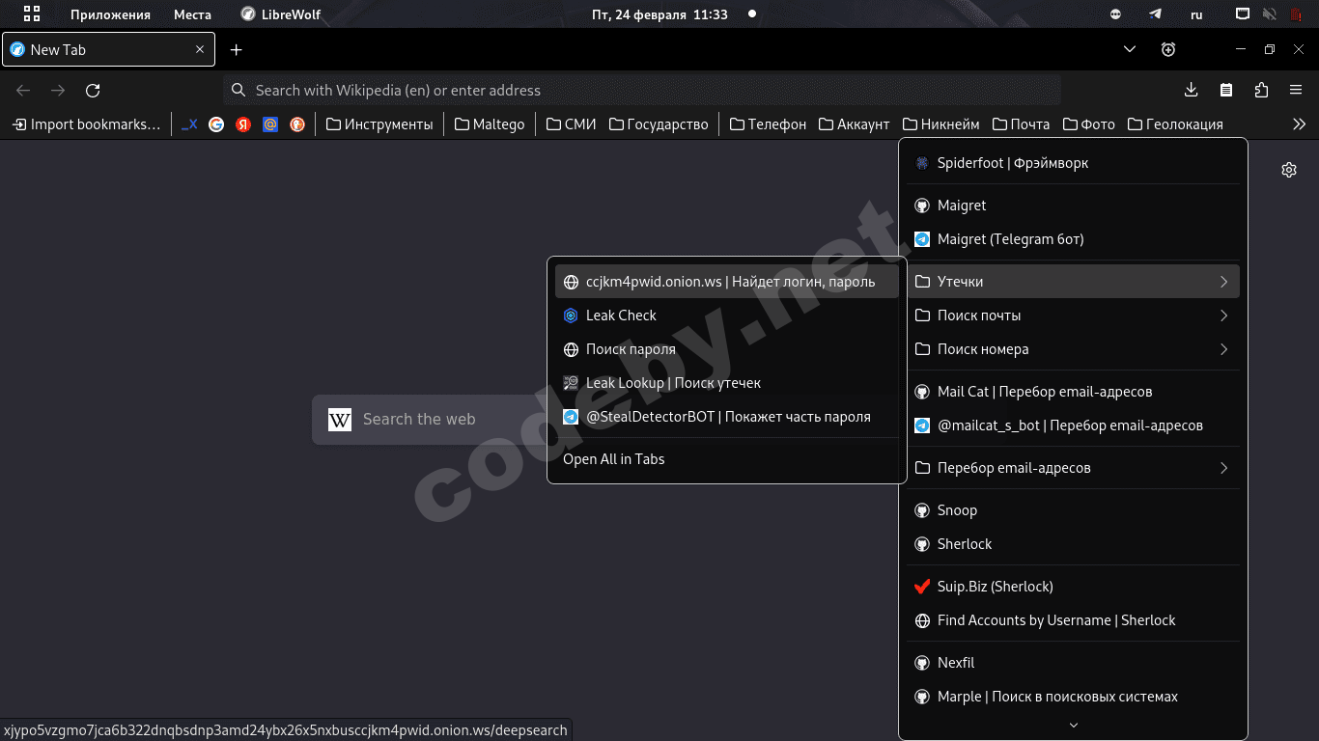1319x741 pixels.
Task: Open the Yandex bookmark icon
Action: [243, 124]
